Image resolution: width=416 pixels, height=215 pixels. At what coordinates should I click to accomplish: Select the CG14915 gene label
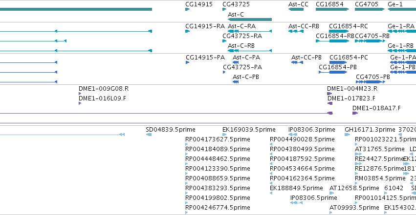(199, 4)
